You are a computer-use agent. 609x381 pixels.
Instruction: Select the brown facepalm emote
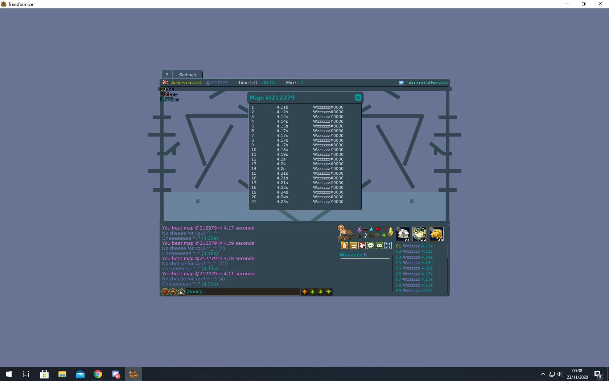click(371, 235)
